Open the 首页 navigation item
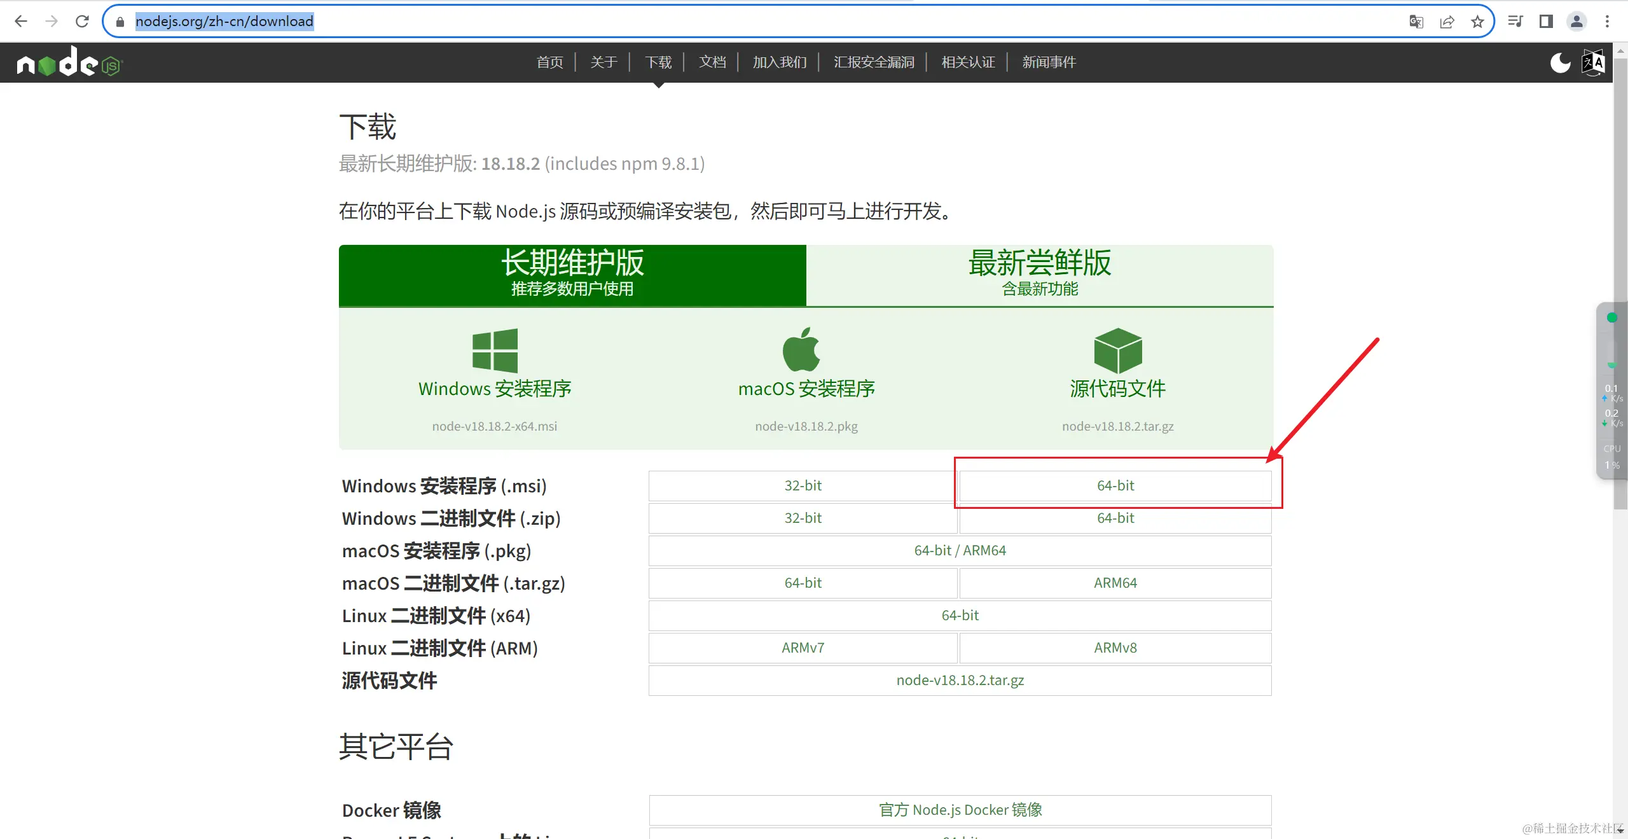This screenshot has width=1628, height=839. click(549, 62)
